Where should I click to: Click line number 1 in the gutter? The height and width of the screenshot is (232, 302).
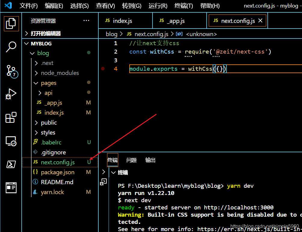(x=116, y=43)
